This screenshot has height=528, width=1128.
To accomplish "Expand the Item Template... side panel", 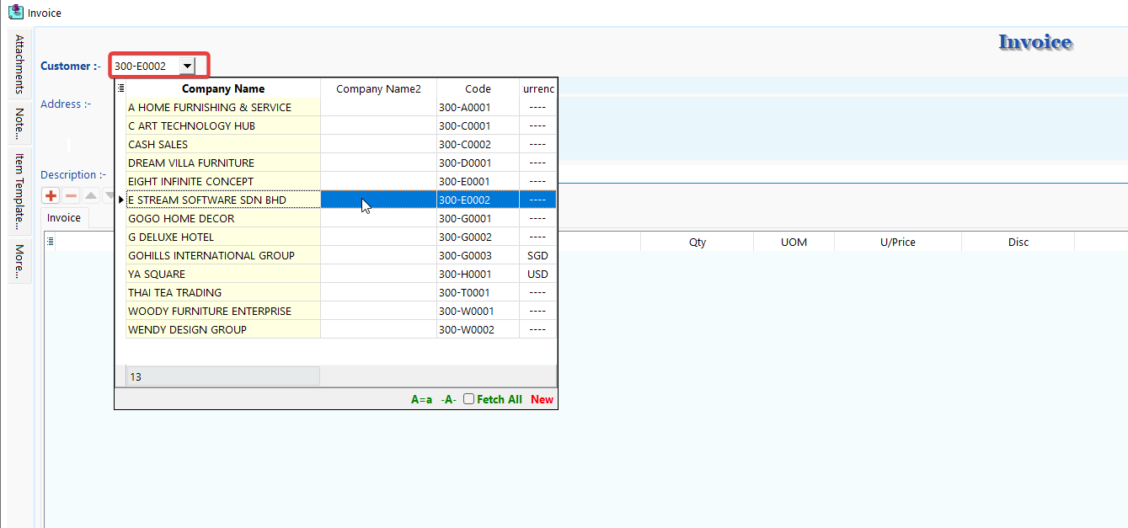I will (19, 191).
